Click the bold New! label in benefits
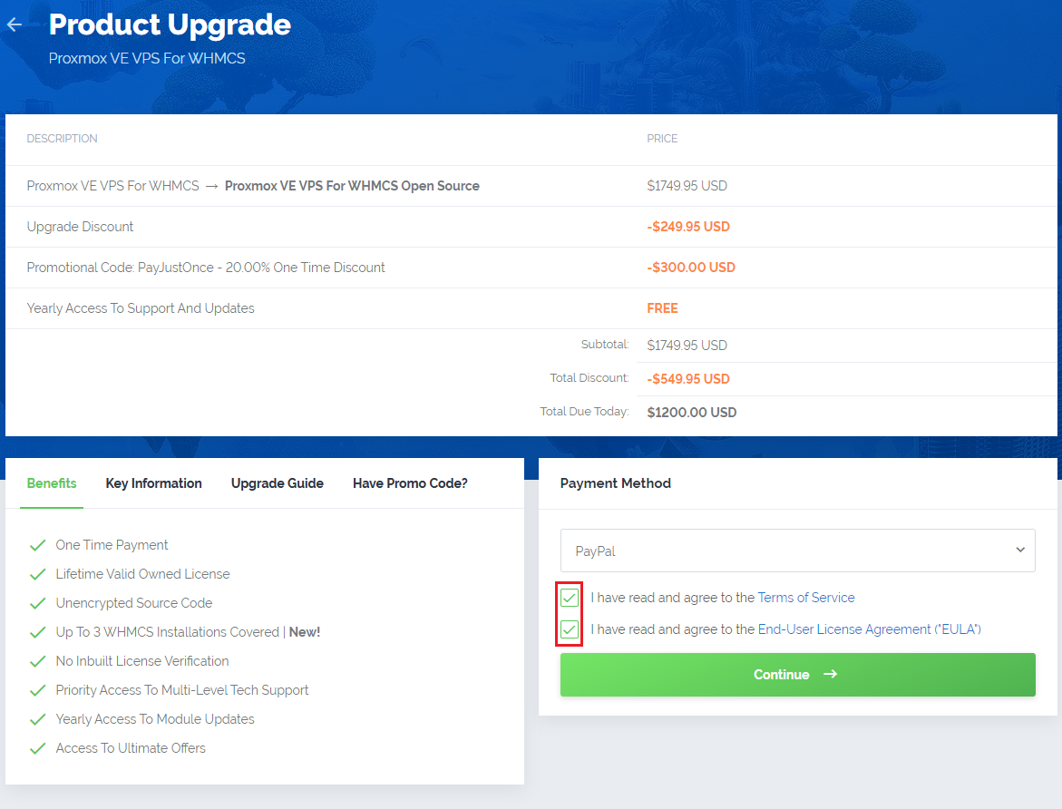The width and height of the screenshot is (1062, 809). (x=305, y=632)
